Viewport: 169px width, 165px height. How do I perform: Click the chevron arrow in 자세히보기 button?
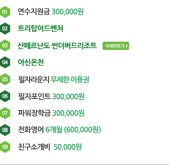(x=127, y=46)
